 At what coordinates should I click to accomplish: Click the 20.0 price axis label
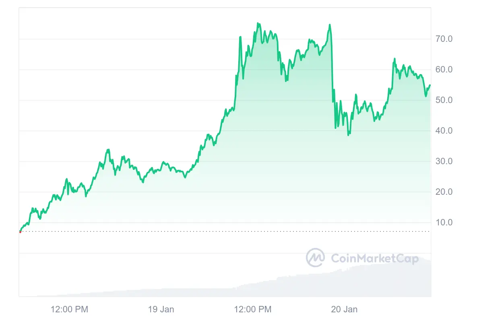[x=444, y=192]
